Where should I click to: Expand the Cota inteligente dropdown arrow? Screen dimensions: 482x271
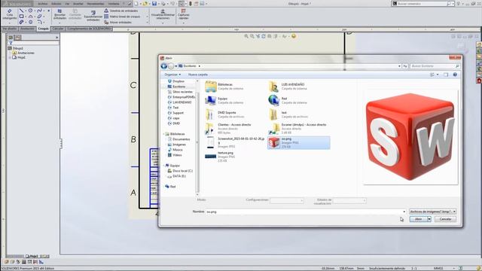[x=10, y=23]
